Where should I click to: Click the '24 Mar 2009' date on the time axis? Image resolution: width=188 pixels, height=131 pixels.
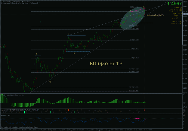[42, 130]
